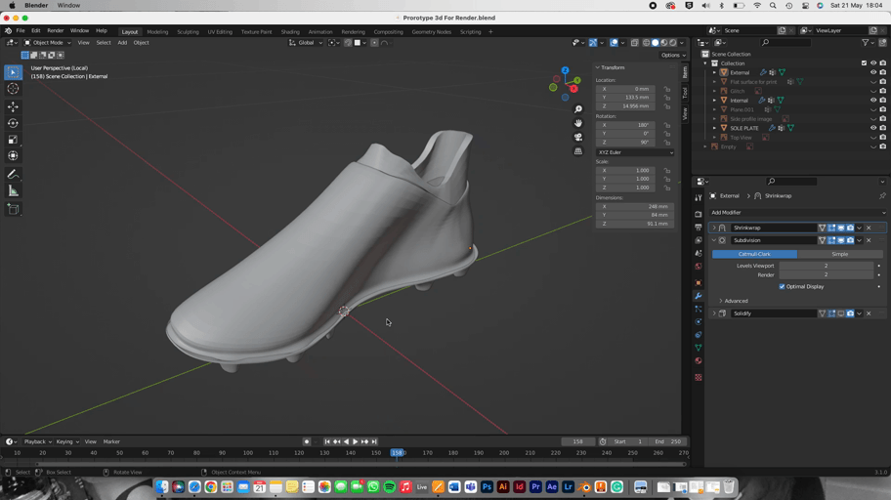Open Blender app in the Dock
Screen dimensions: 891x500
point(584,487)
